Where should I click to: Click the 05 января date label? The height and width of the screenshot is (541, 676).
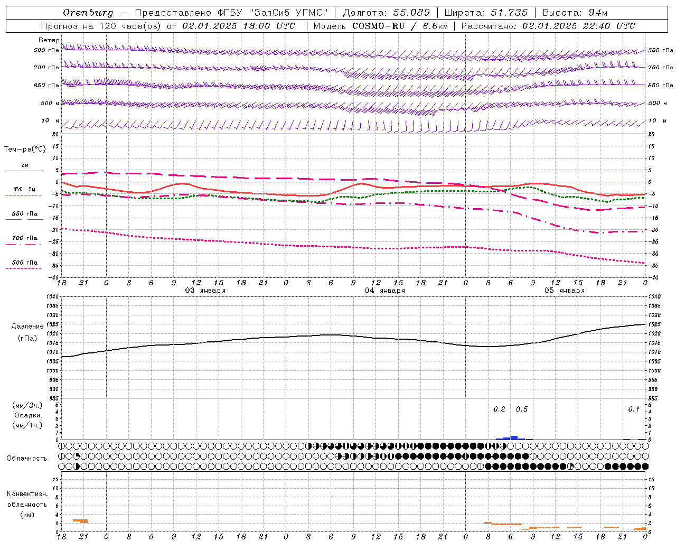565,291
